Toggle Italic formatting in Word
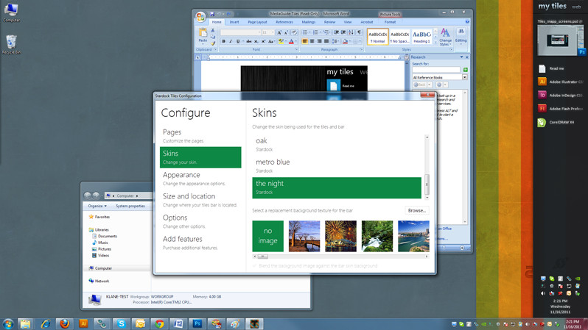Image resolution: width=588 pixels, height=330 pixels. tap(231, 42)
